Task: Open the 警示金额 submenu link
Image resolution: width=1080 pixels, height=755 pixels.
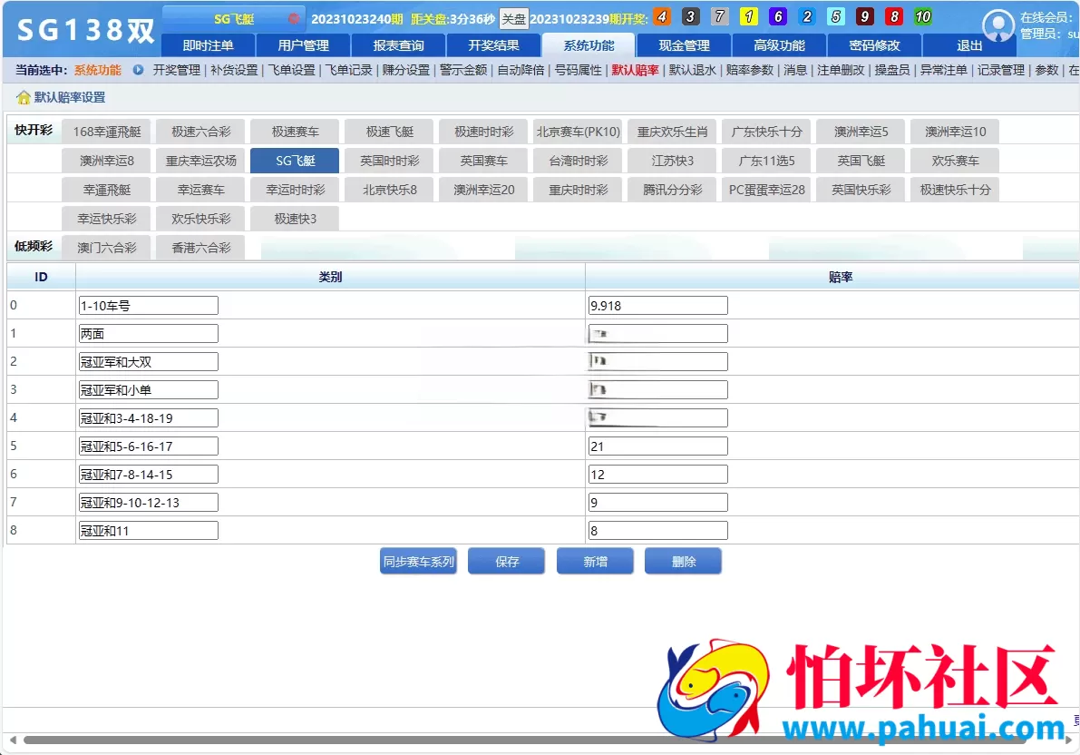Action: point(462,70)
